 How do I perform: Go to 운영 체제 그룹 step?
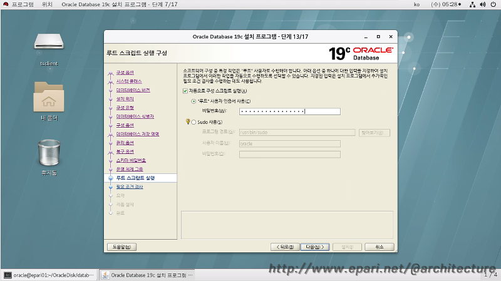click(130, 169)
